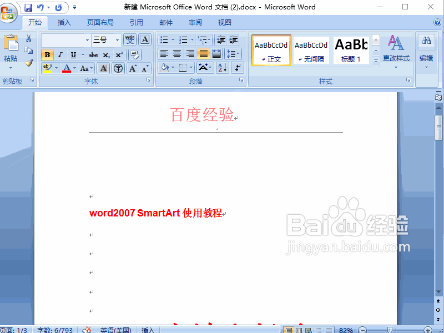Redo the last action
Screen dimensions: 444x333
pyautogui.click(x=58, y=8)
